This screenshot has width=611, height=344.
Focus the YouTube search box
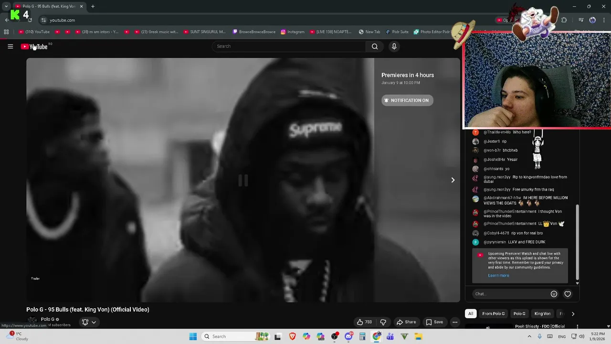(289, 46)
